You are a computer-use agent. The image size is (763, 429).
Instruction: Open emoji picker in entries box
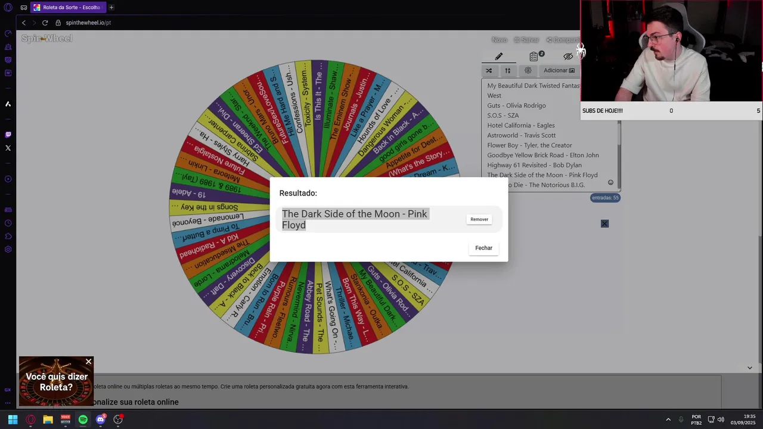[x=610, y=183]
